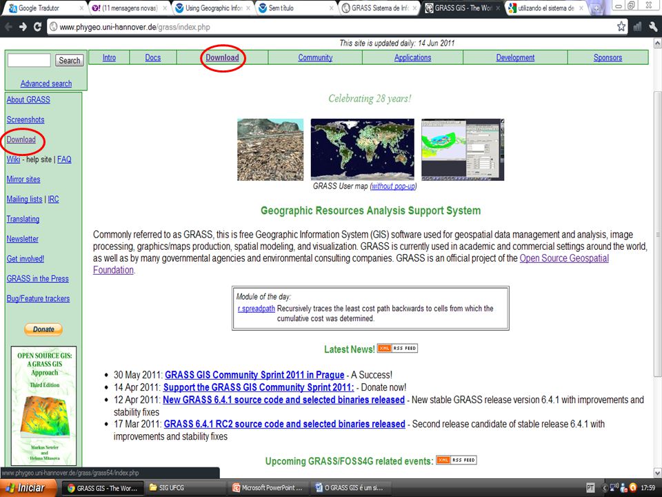Open the Wiki help site link

tap(14, 159)
